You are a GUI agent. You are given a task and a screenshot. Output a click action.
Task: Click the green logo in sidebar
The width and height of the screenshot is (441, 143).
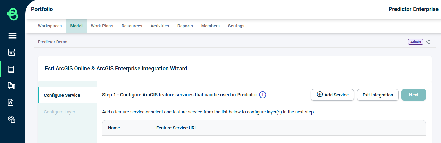[x=13, y=15]
